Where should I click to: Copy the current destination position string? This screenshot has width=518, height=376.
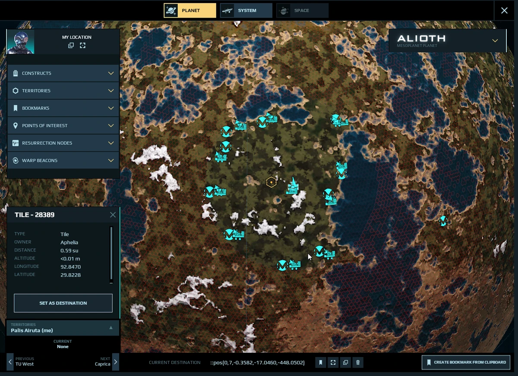pos(345,362)
